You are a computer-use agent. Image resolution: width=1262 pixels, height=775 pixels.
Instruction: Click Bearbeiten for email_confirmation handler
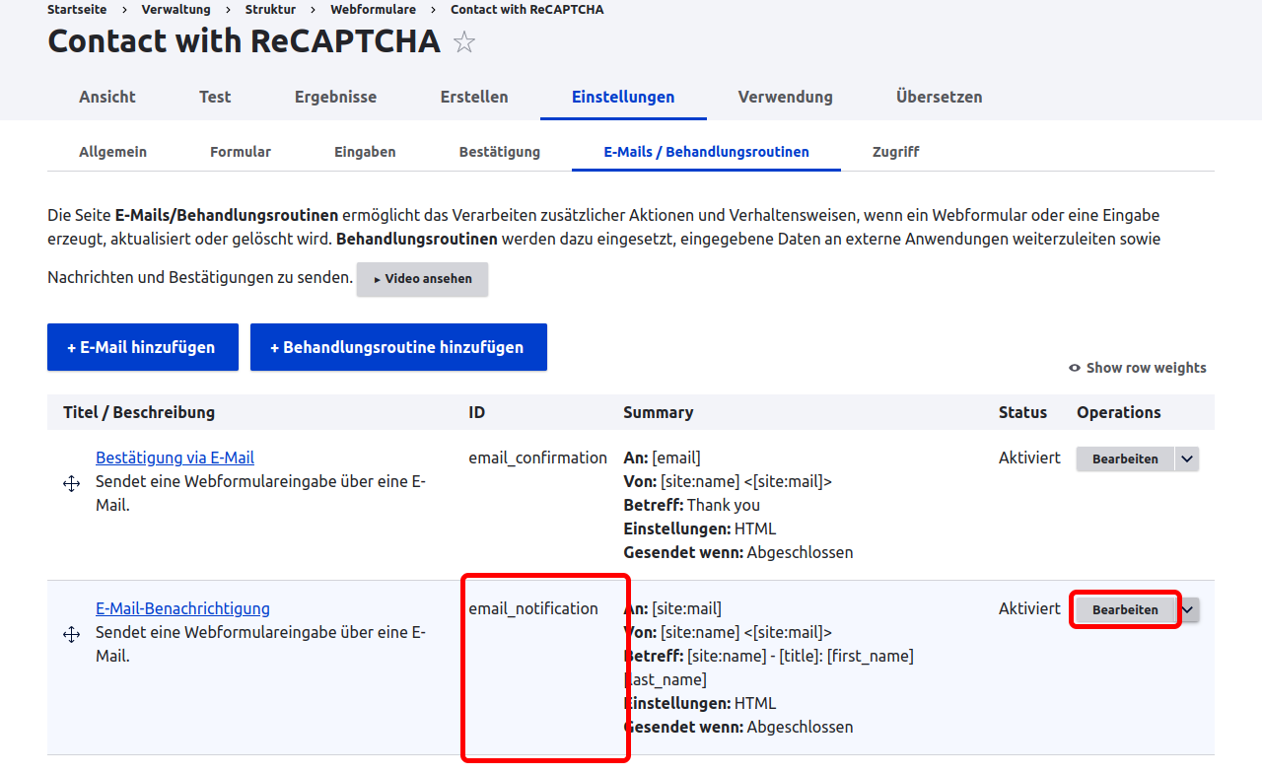1125,458
